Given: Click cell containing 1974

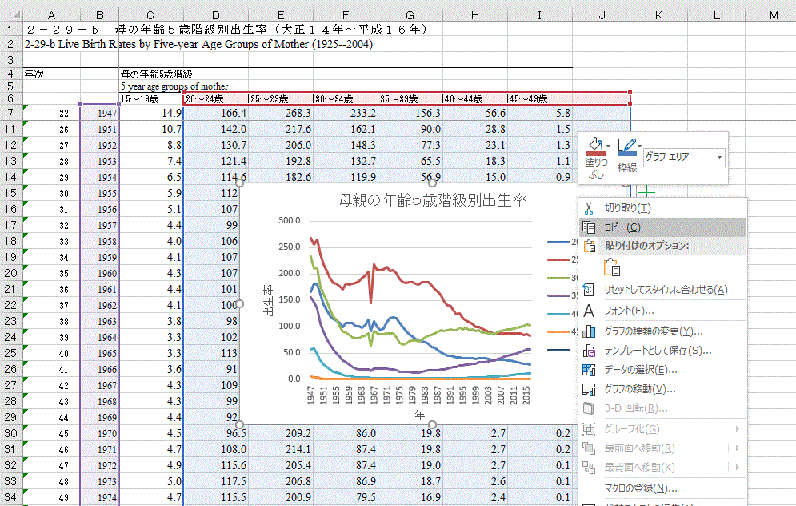Looking at the screenshot, I should [x=99, y=497].
